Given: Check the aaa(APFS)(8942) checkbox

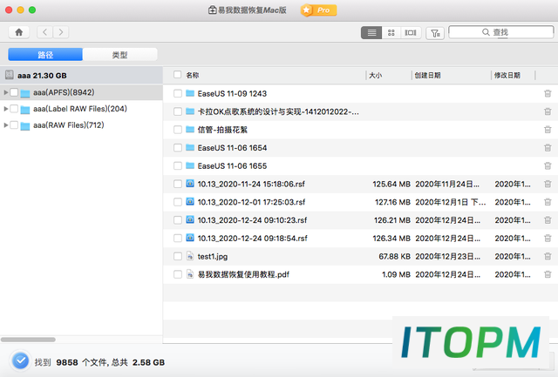Looking at the screenshot, I should [x=14, y=92].
